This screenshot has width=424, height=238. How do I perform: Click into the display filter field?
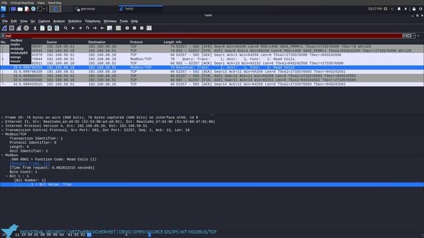(x=203, y=36)
